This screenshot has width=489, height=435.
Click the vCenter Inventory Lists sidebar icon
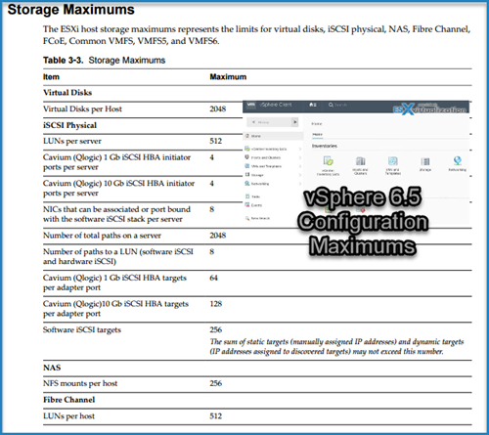[x=247, y=149]
